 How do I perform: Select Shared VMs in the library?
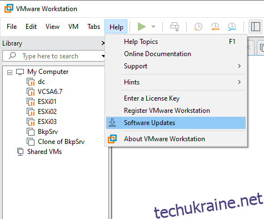coord(44,152)
